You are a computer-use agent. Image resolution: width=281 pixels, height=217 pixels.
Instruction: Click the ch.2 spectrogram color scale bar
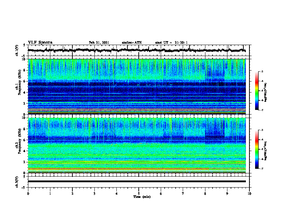(x=257, y=149)
